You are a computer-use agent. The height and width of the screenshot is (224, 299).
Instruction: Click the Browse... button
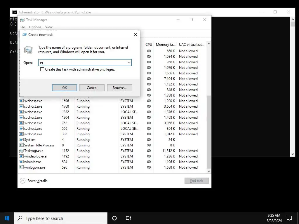(119, 88)
